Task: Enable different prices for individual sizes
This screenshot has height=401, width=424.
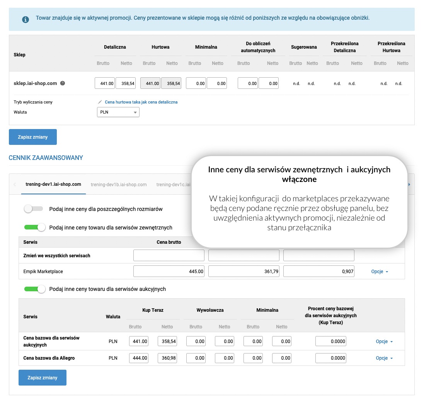Action: tap(34, 209)
